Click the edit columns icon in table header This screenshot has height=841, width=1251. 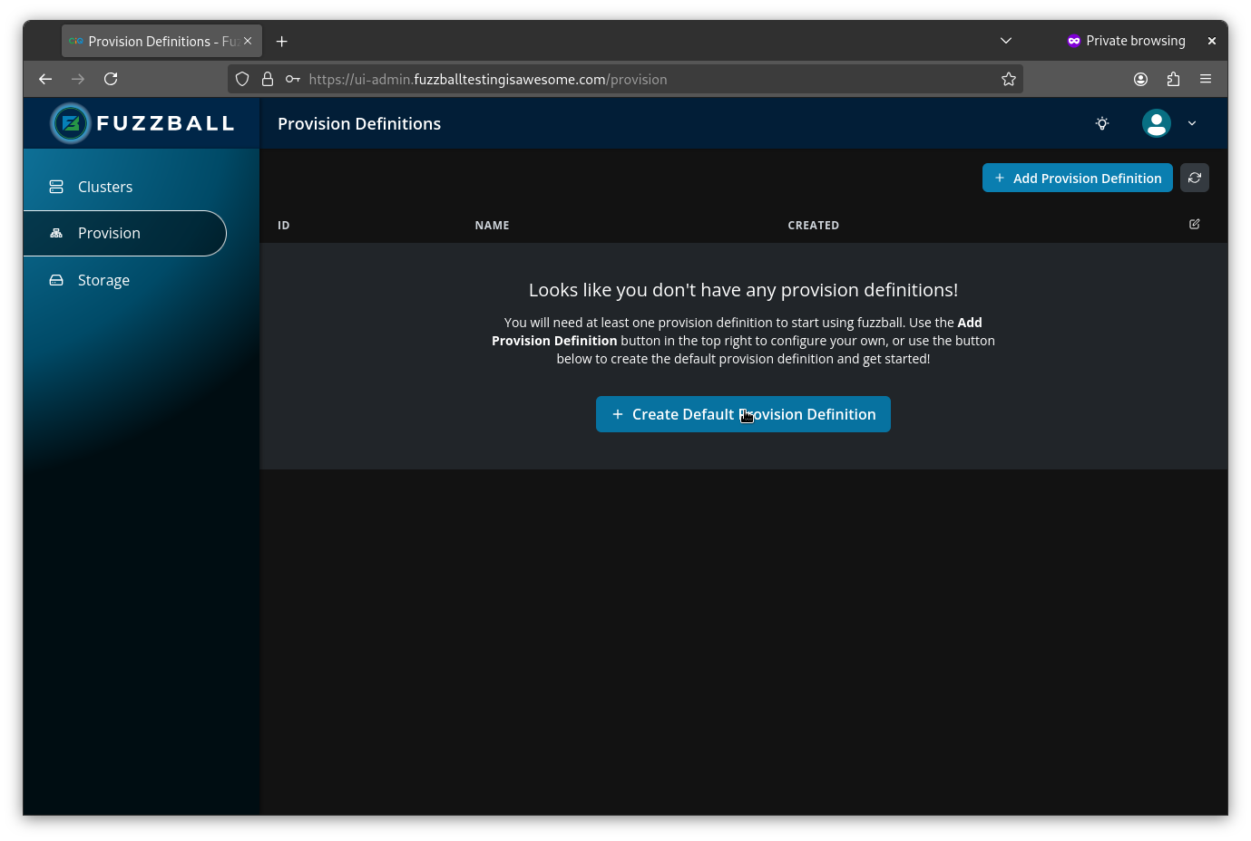tap(1195, 224)
